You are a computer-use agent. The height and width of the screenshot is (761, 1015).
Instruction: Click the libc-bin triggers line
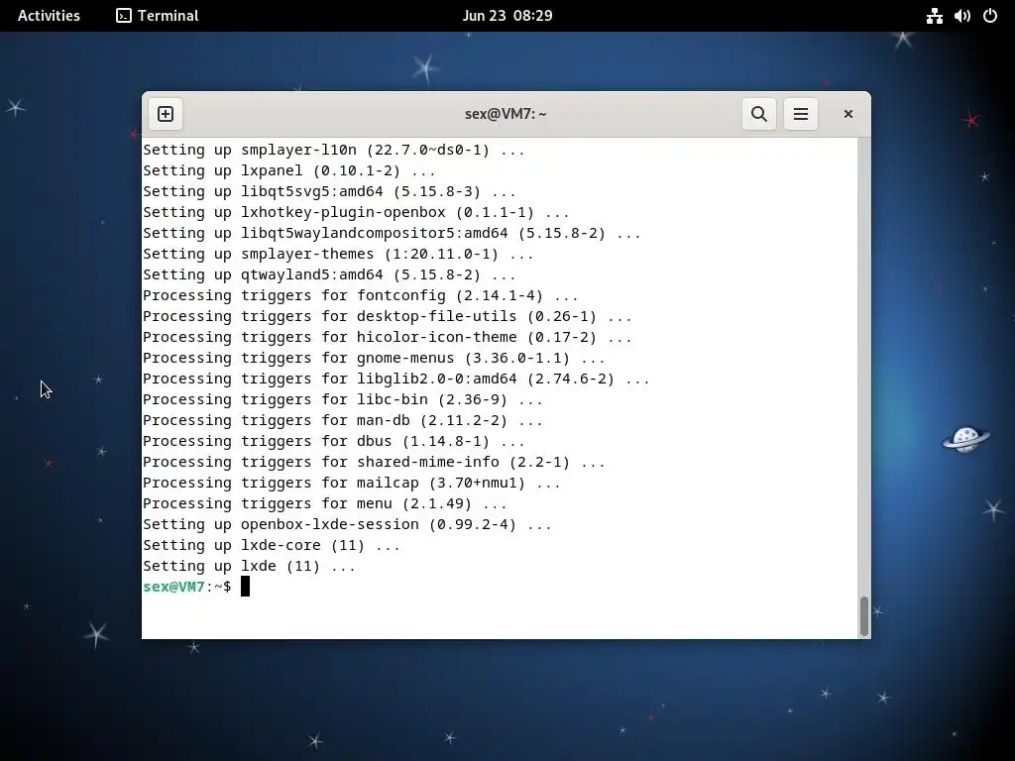[342, 400]
